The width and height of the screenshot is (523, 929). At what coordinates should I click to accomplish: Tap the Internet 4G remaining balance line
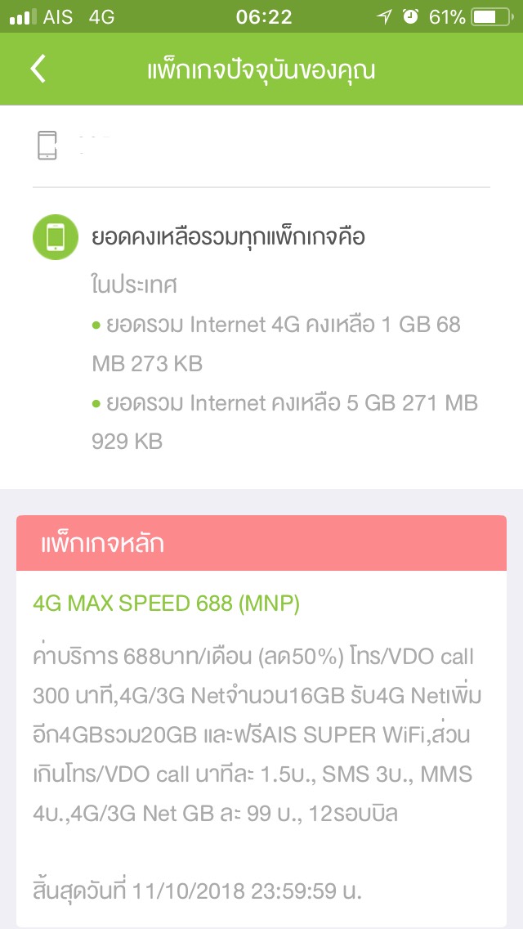pos(276,344)
